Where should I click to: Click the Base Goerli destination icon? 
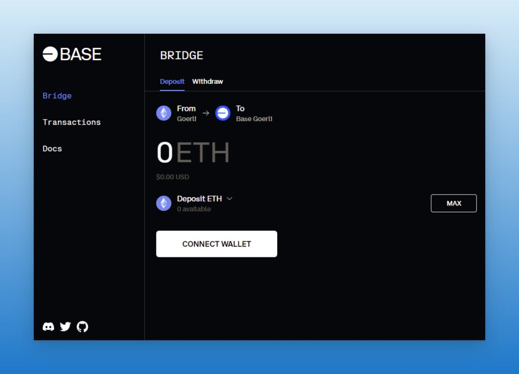(x=222, y=113)
